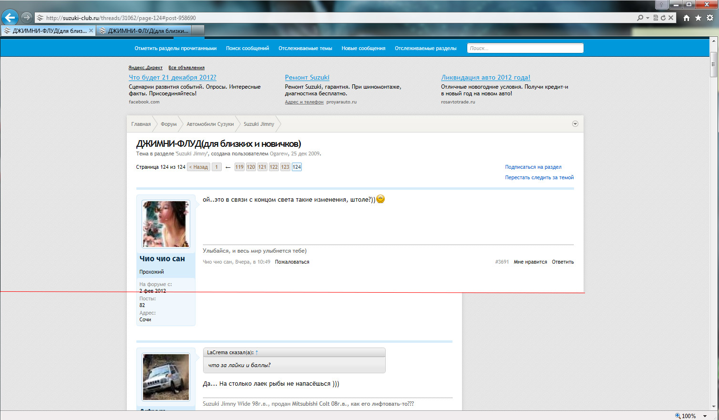Image resolution: width=719 pixels, height=420 pixels.
Task: Open Favorites star icon
Action: [698, 18]
